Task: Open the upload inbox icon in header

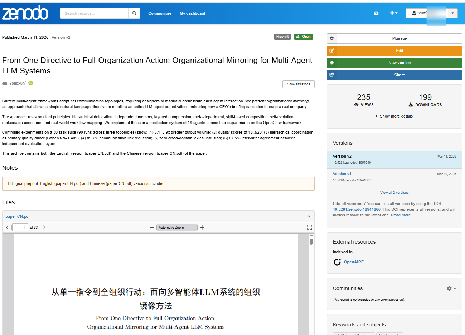Action: (x=376, y=13)
